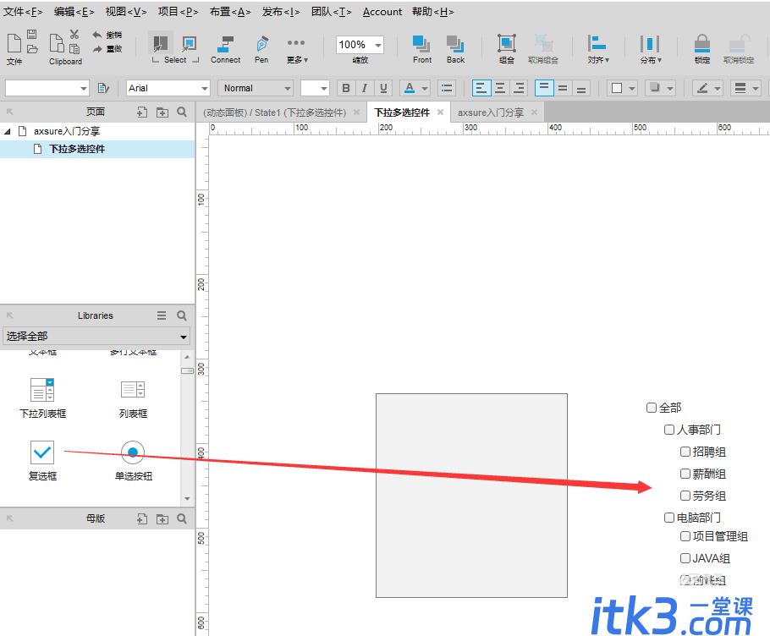This screenshot has width=770, height=636.
Task: Align text right
Action: pos(519,88)
